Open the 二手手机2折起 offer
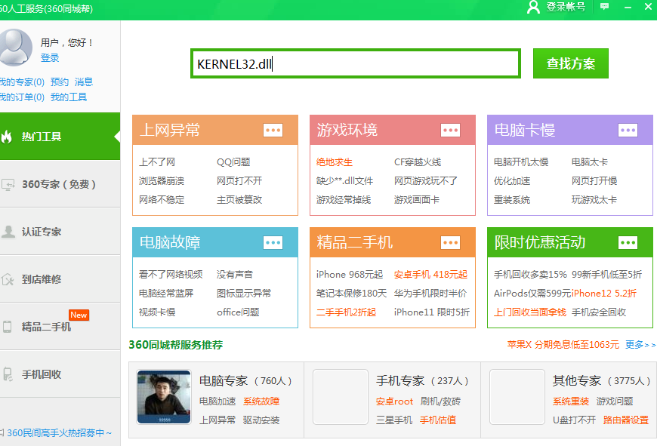 point(346,312)
